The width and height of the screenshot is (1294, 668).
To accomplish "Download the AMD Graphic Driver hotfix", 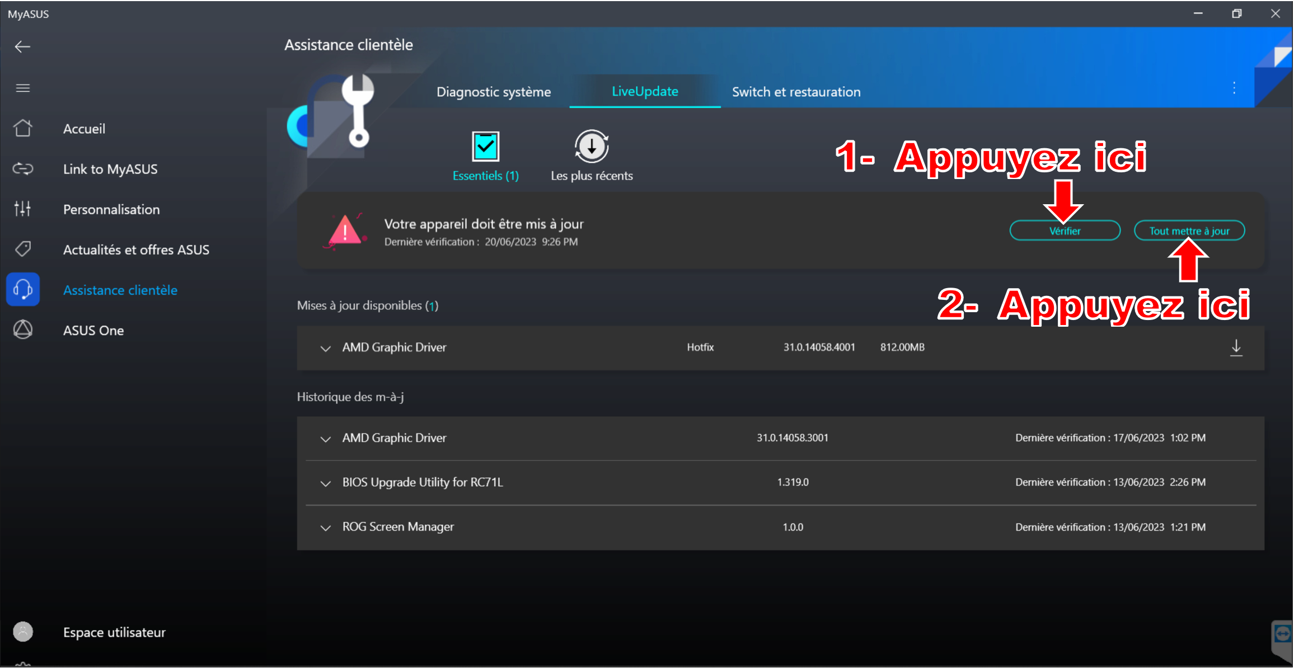I will [x=1236, y=347].
